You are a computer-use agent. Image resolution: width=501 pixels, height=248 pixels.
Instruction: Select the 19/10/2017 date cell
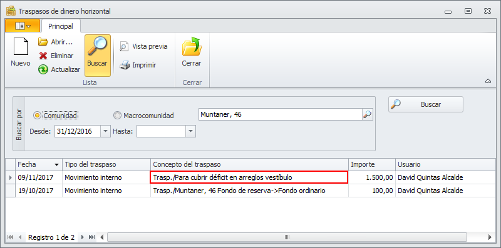tap(39, 191)
